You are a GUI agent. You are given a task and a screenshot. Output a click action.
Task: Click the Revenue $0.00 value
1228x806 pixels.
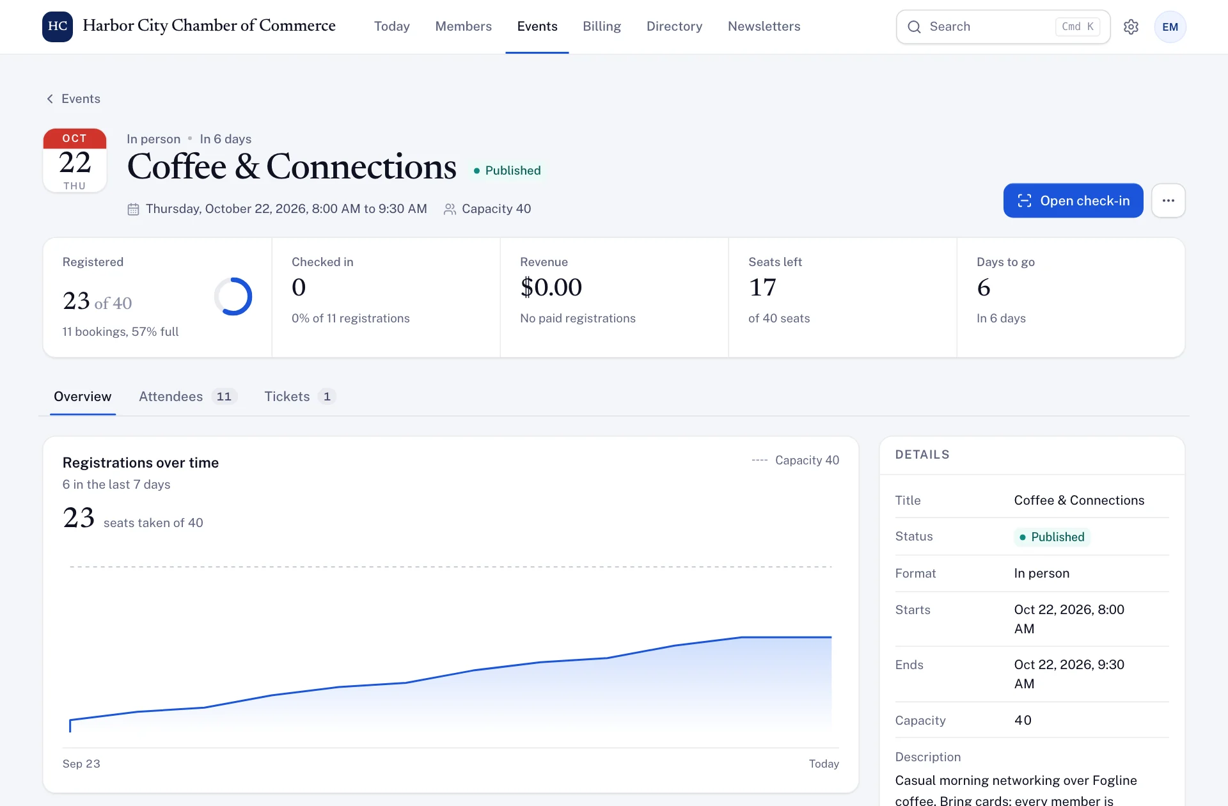[x=551, y=287]
